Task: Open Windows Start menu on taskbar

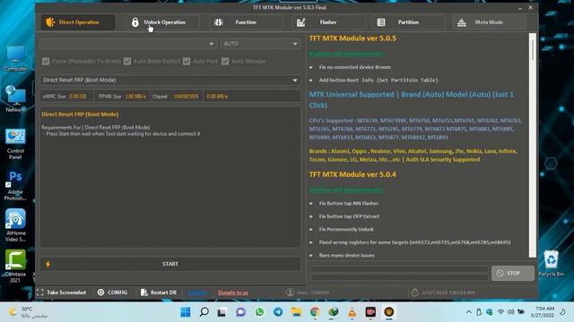Action: point(186,312)
